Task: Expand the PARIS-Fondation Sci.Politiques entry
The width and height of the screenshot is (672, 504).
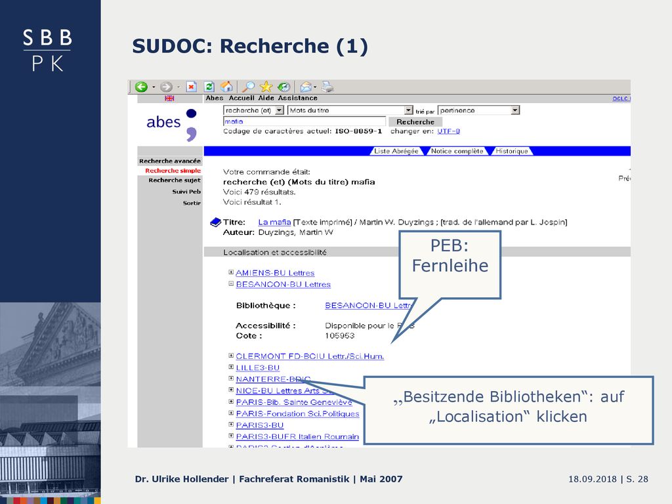Action: point(231,413)
